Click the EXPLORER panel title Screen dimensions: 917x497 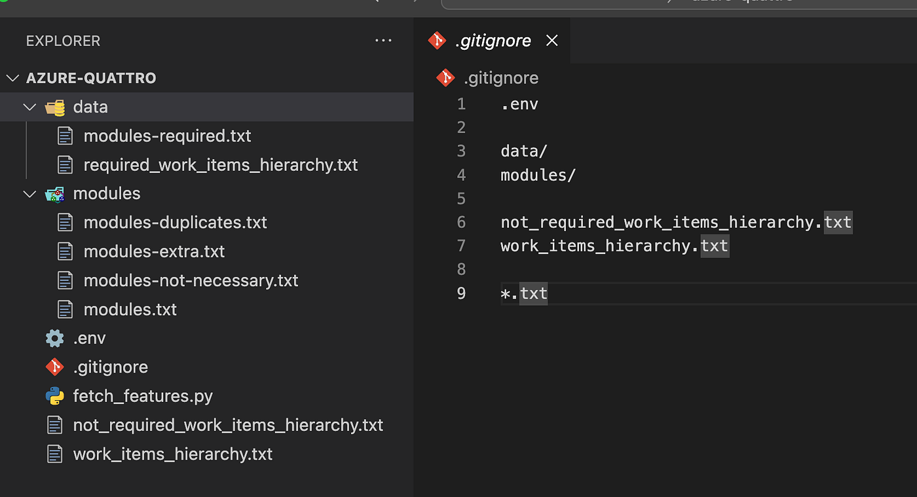(x=63, y=41)
